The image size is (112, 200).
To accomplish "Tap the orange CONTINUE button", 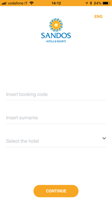I will pyautogui.click(x=56, y=191).
